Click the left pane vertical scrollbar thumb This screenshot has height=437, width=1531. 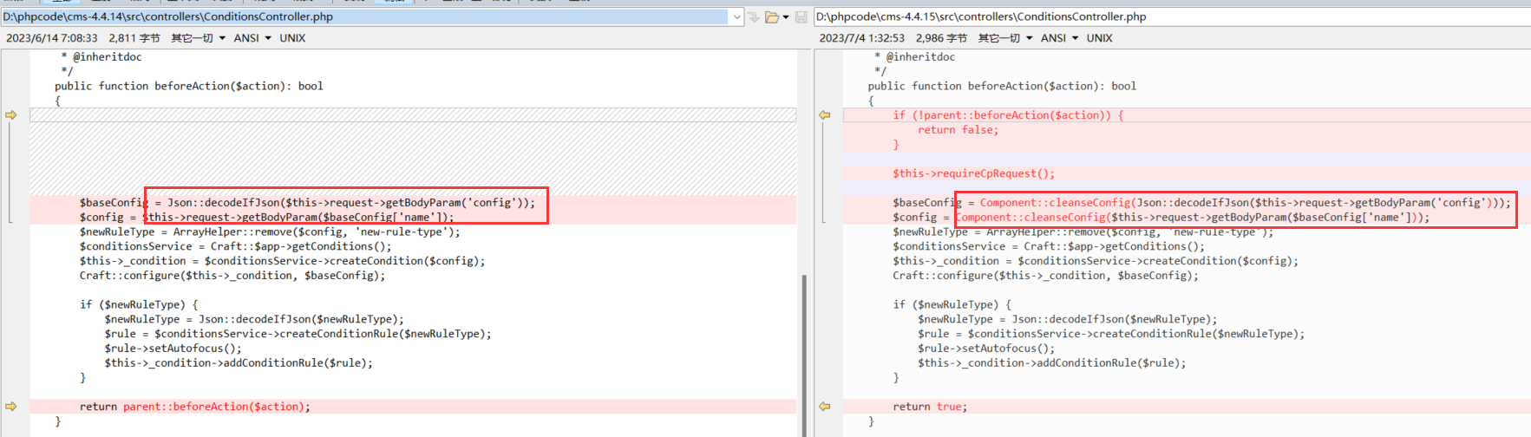pos(804,355)
